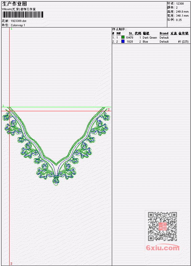This screenshot has width=191, height=266.
Task: Click the 'N#' column header
Action: click(118, 33)
